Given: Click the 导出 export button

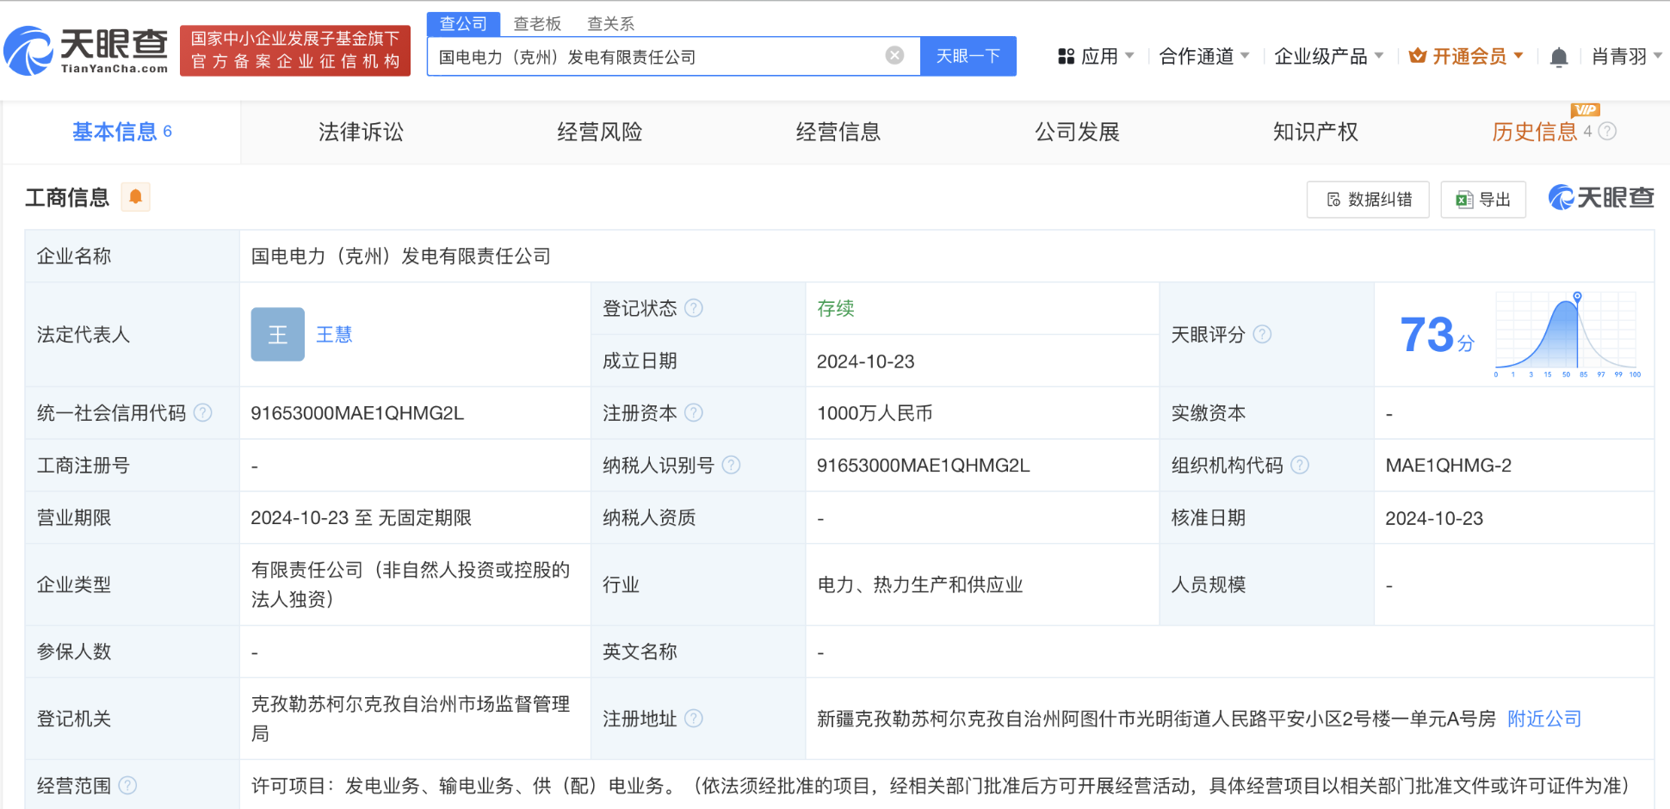Looking at the screenshot, I should [x=1483, y=200].
